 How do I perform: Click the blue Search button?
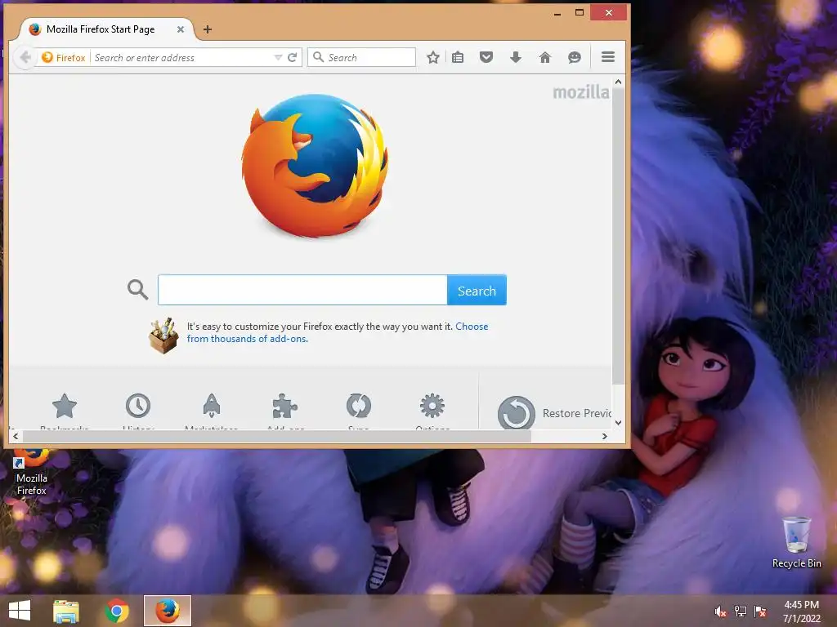point(477,290)
